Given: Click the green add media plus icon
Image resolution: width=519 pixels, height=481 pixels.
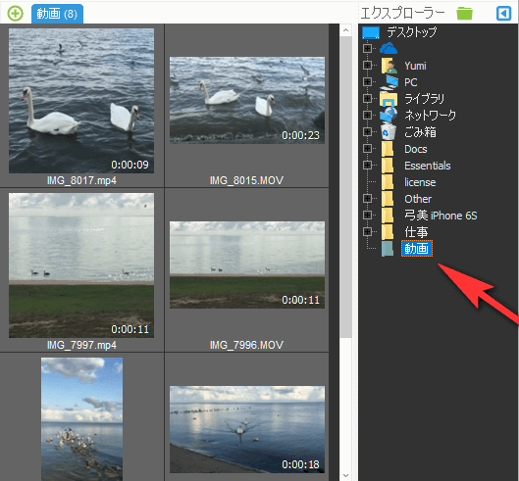Looking at the screenshot, I should click(16, 14).
